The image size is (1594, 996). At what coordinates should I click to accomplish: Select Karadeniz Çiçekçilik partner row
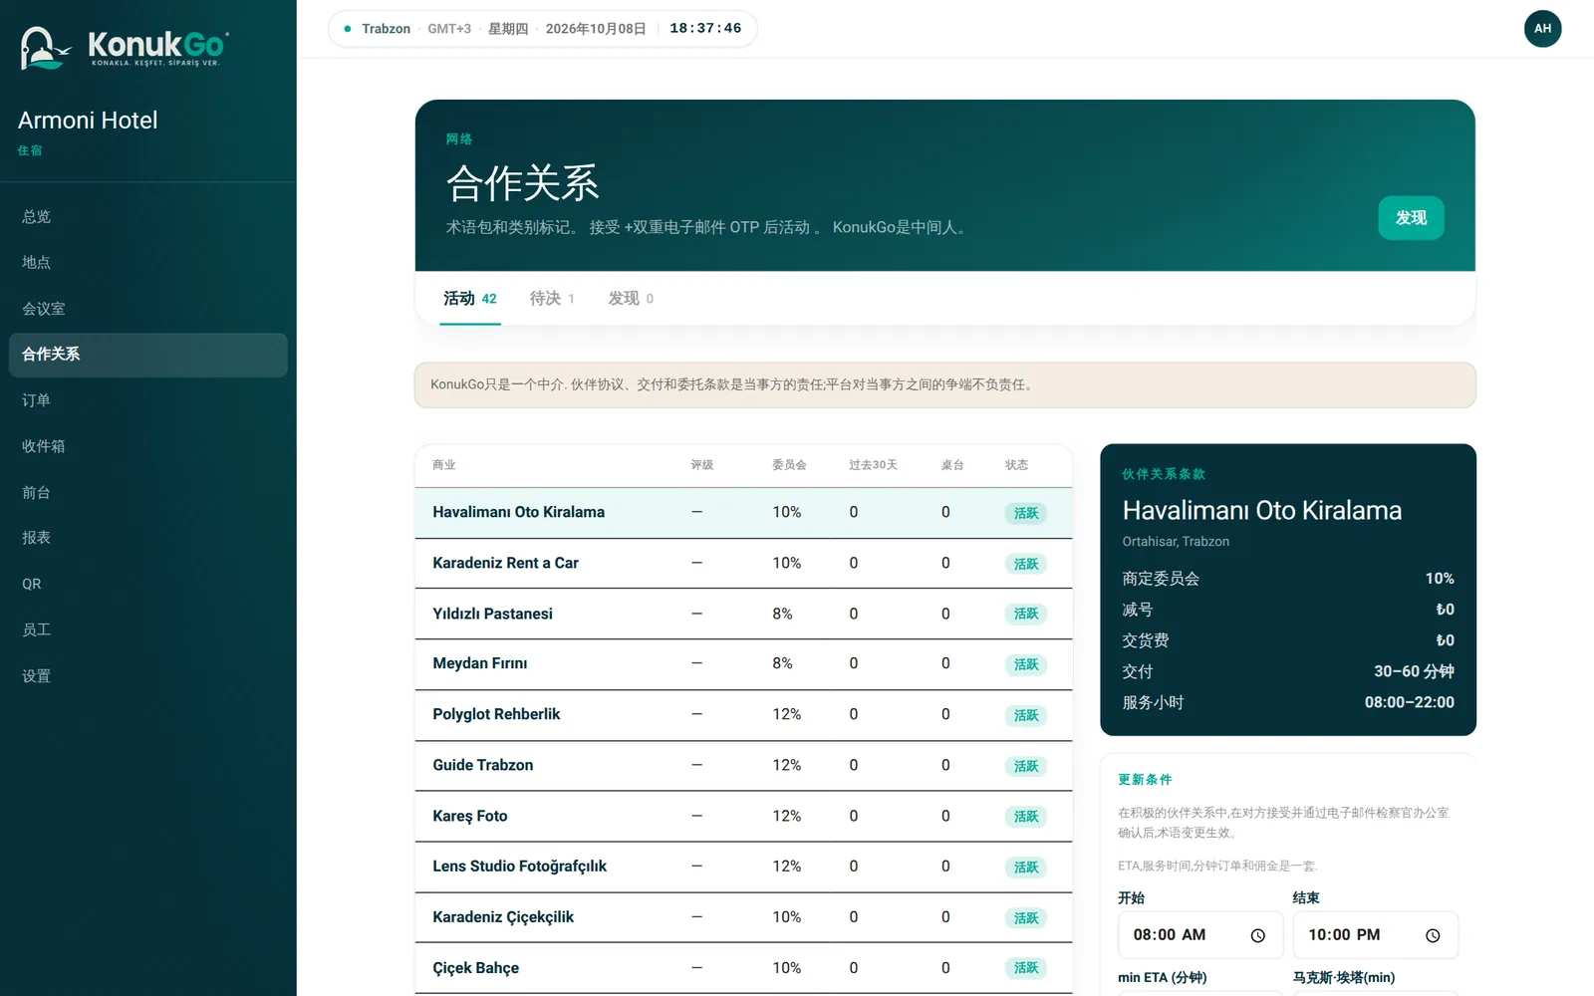[x=743, y=917]
